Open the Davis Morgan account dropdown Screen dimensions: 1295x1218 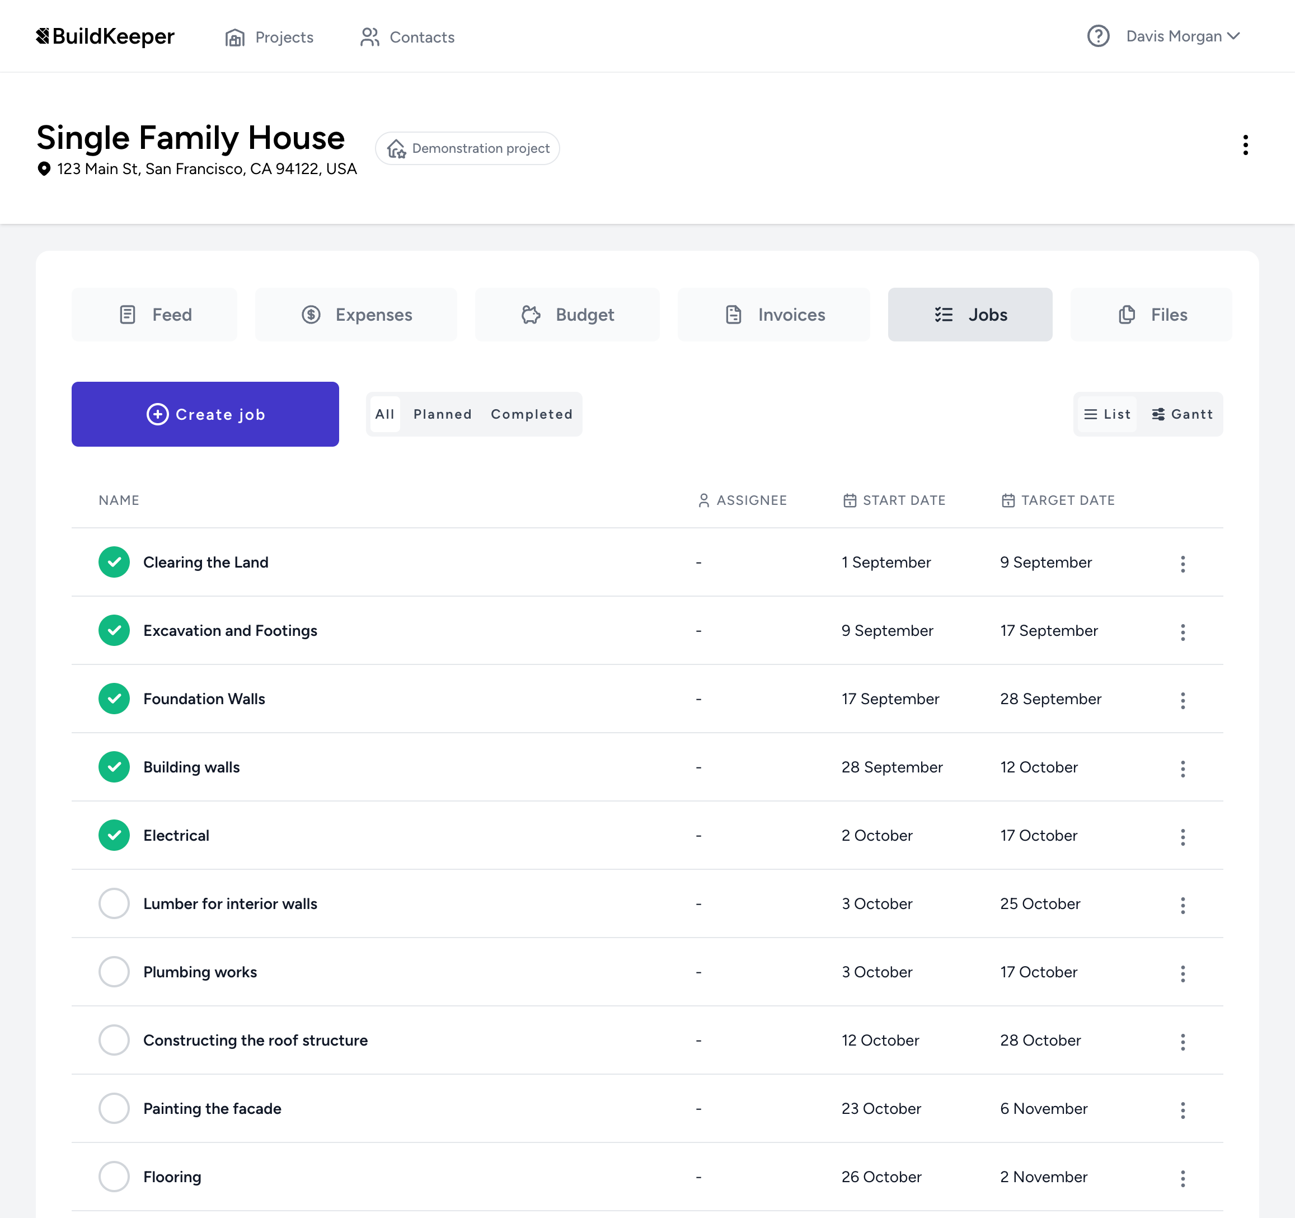tap(1181, 36)
